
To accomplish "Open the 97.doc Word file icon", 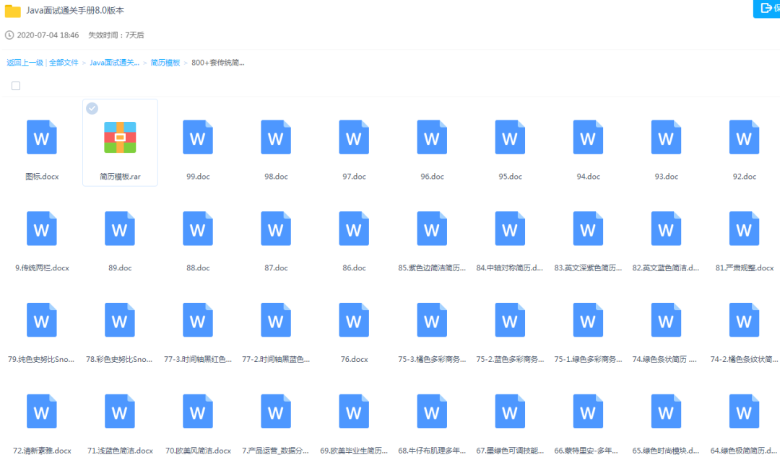I will pos(354,137).
